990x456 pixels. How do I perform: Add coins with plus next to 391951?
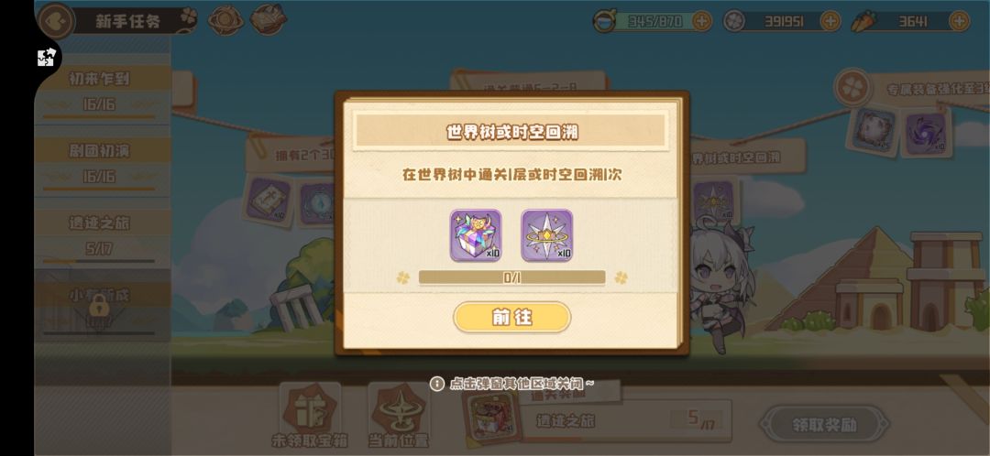tap(830, 21)
